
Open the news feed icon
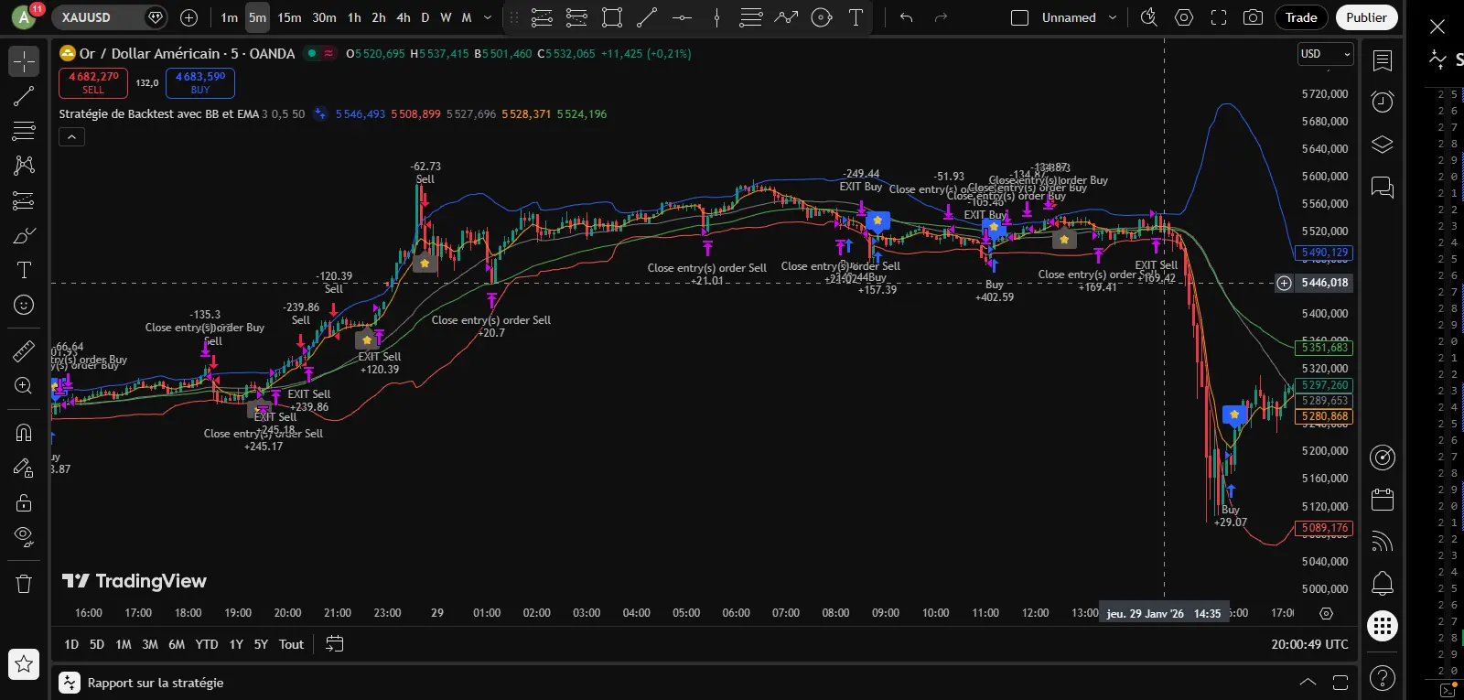[1383, 542]
